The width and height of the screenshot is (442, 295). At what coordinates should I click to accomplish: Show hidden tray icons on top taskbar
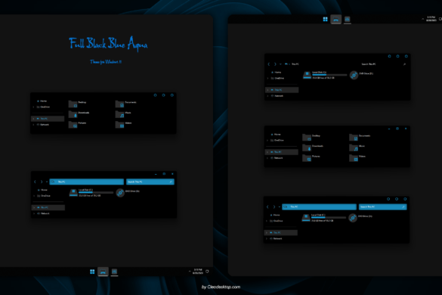[422, 19]
